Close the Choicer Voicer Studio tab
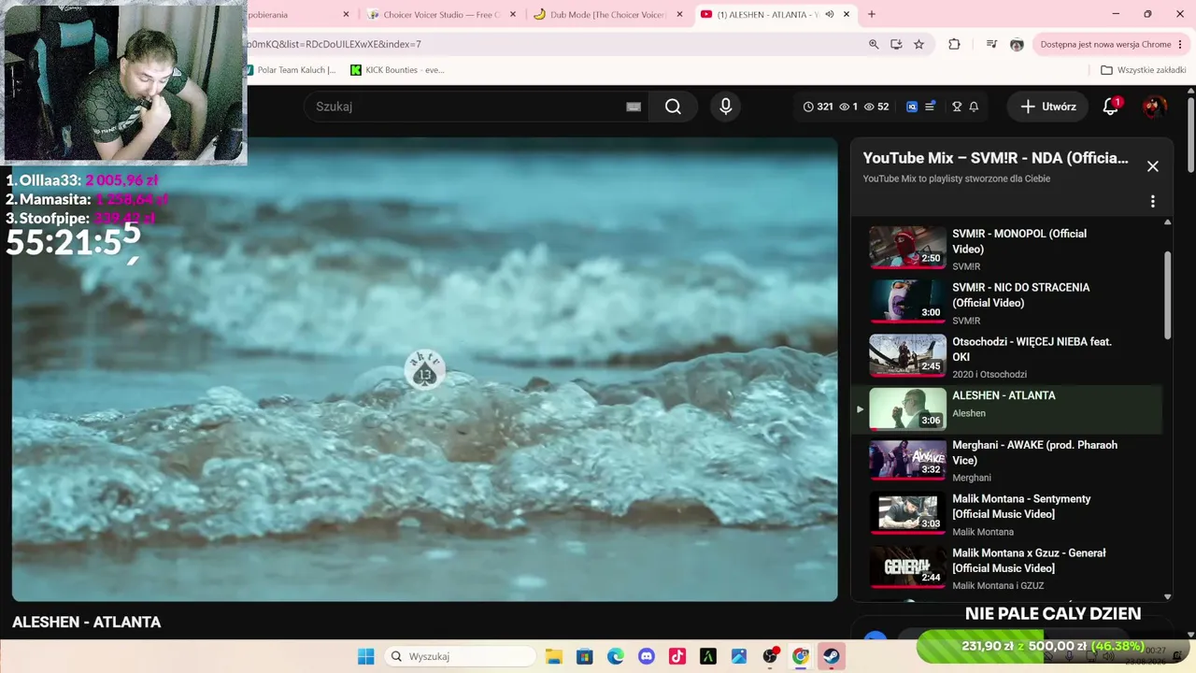The image size is (1196, 673). coord(513,15)
